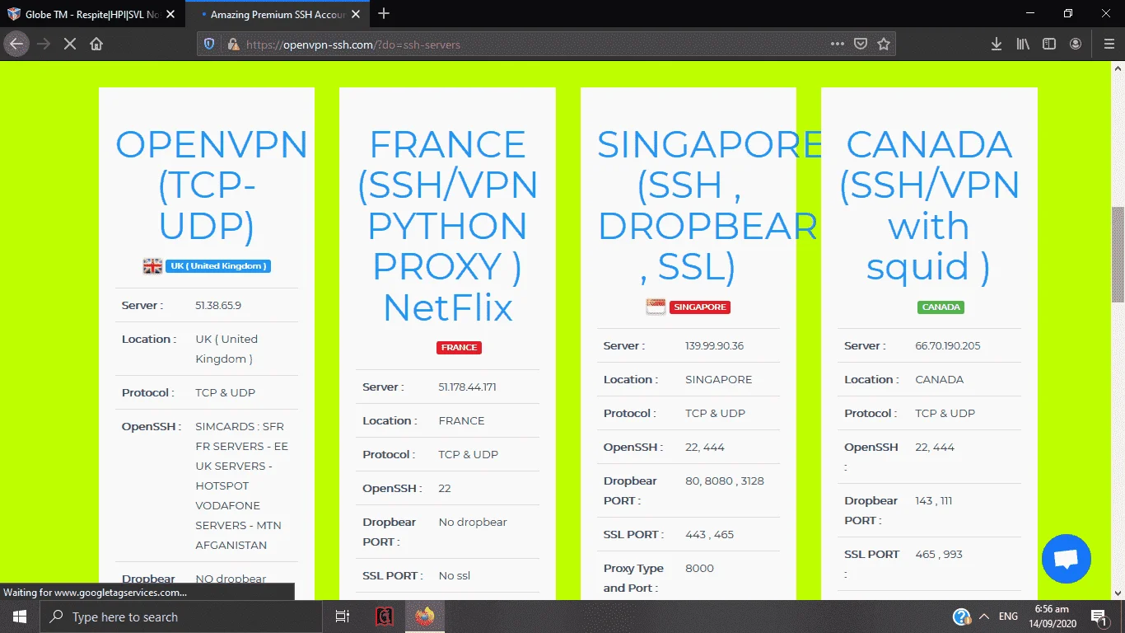This screenshot has height=633, width=1125.
Task: Open the taskbar clock and calendar
Action: tap(1052, 617)
